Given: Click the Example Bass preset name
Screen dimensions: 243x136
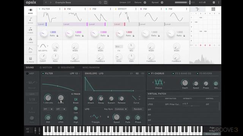Looking at the screenshot, I should pyautogui.click(x=63, y=3).
